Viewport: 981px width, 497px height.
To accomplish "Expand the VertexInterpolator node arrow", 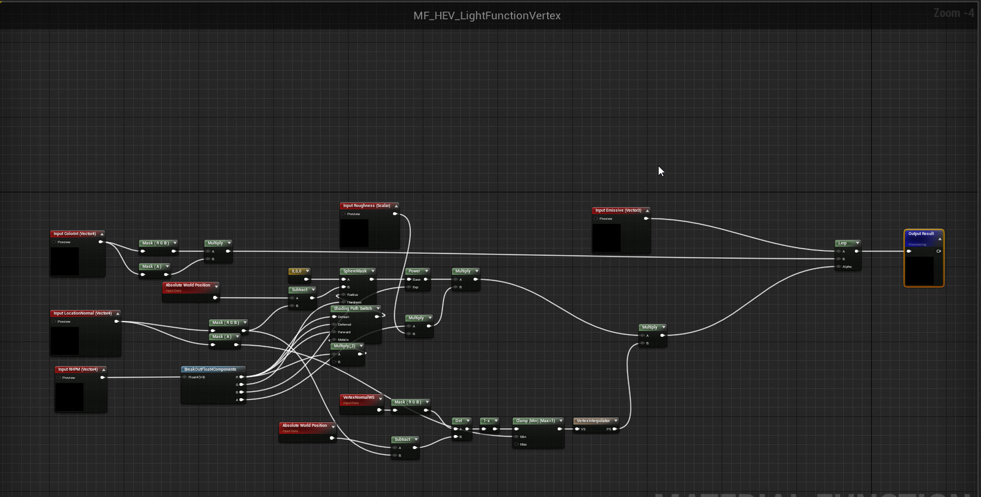I will (x=615, y=421).
